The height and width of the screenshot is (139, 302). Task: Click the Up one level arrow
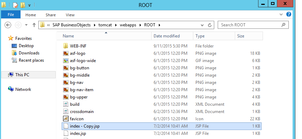coord(34,25)
